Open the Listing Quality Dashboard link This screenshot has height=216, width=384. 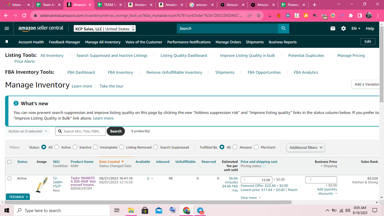pos(184,55)
